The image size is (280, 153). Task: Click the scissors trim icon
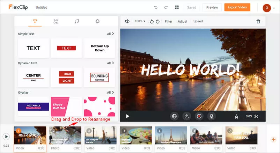256,116
